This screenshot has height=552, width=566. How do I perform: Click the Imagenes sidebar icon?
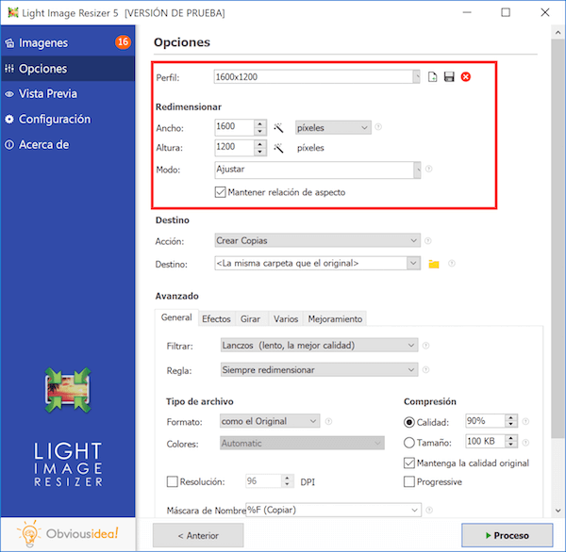[9, 43]
